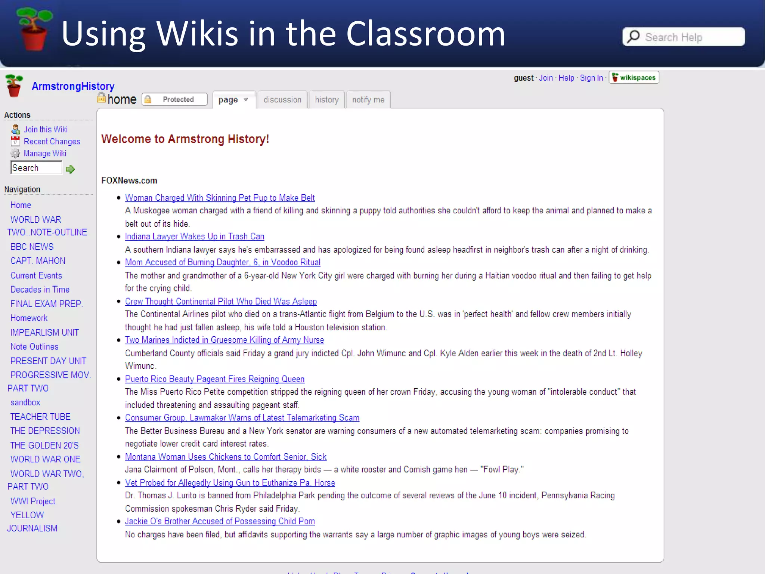Click the Join link near guest
765x574 pixels.
[x=546, y=78]
